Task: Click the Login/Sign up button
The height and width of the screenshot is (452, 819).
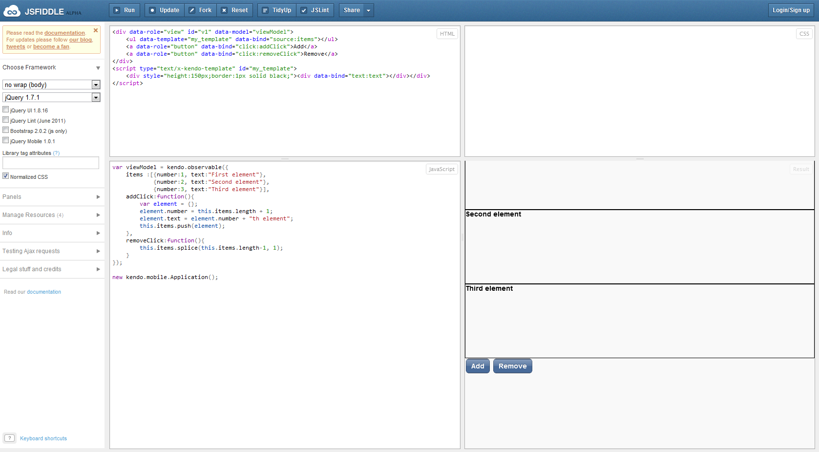Action: (x=791, y=10)
